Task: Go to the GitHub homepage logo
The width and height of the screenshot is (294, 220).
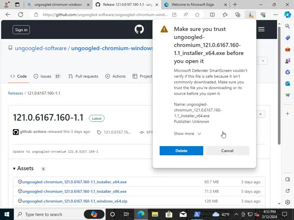Action: [139, 30]
